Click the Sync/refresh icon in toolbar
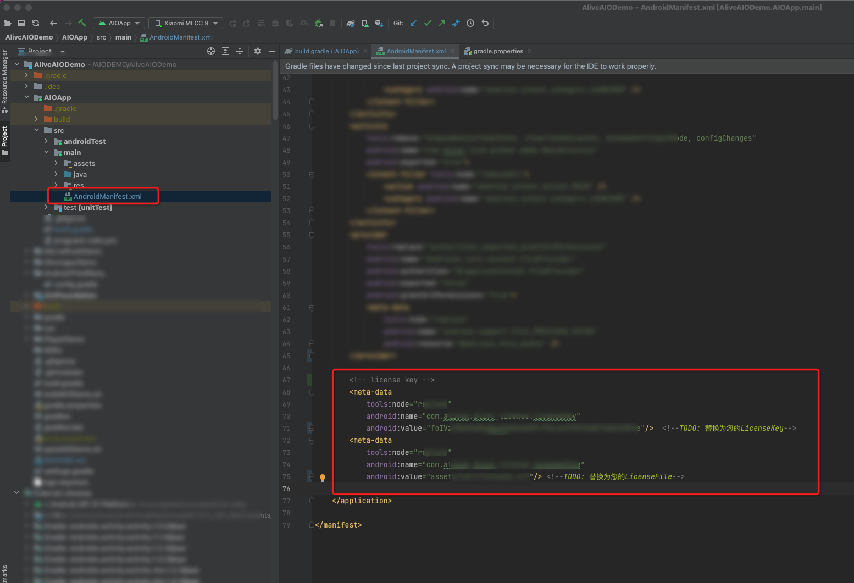The image size is (854, 583). pos(36,23)
